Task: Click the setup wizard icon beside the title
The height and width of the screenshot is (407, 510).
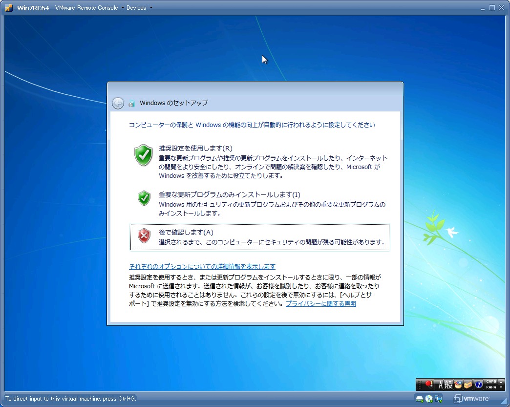Action: tap(132, 104)
